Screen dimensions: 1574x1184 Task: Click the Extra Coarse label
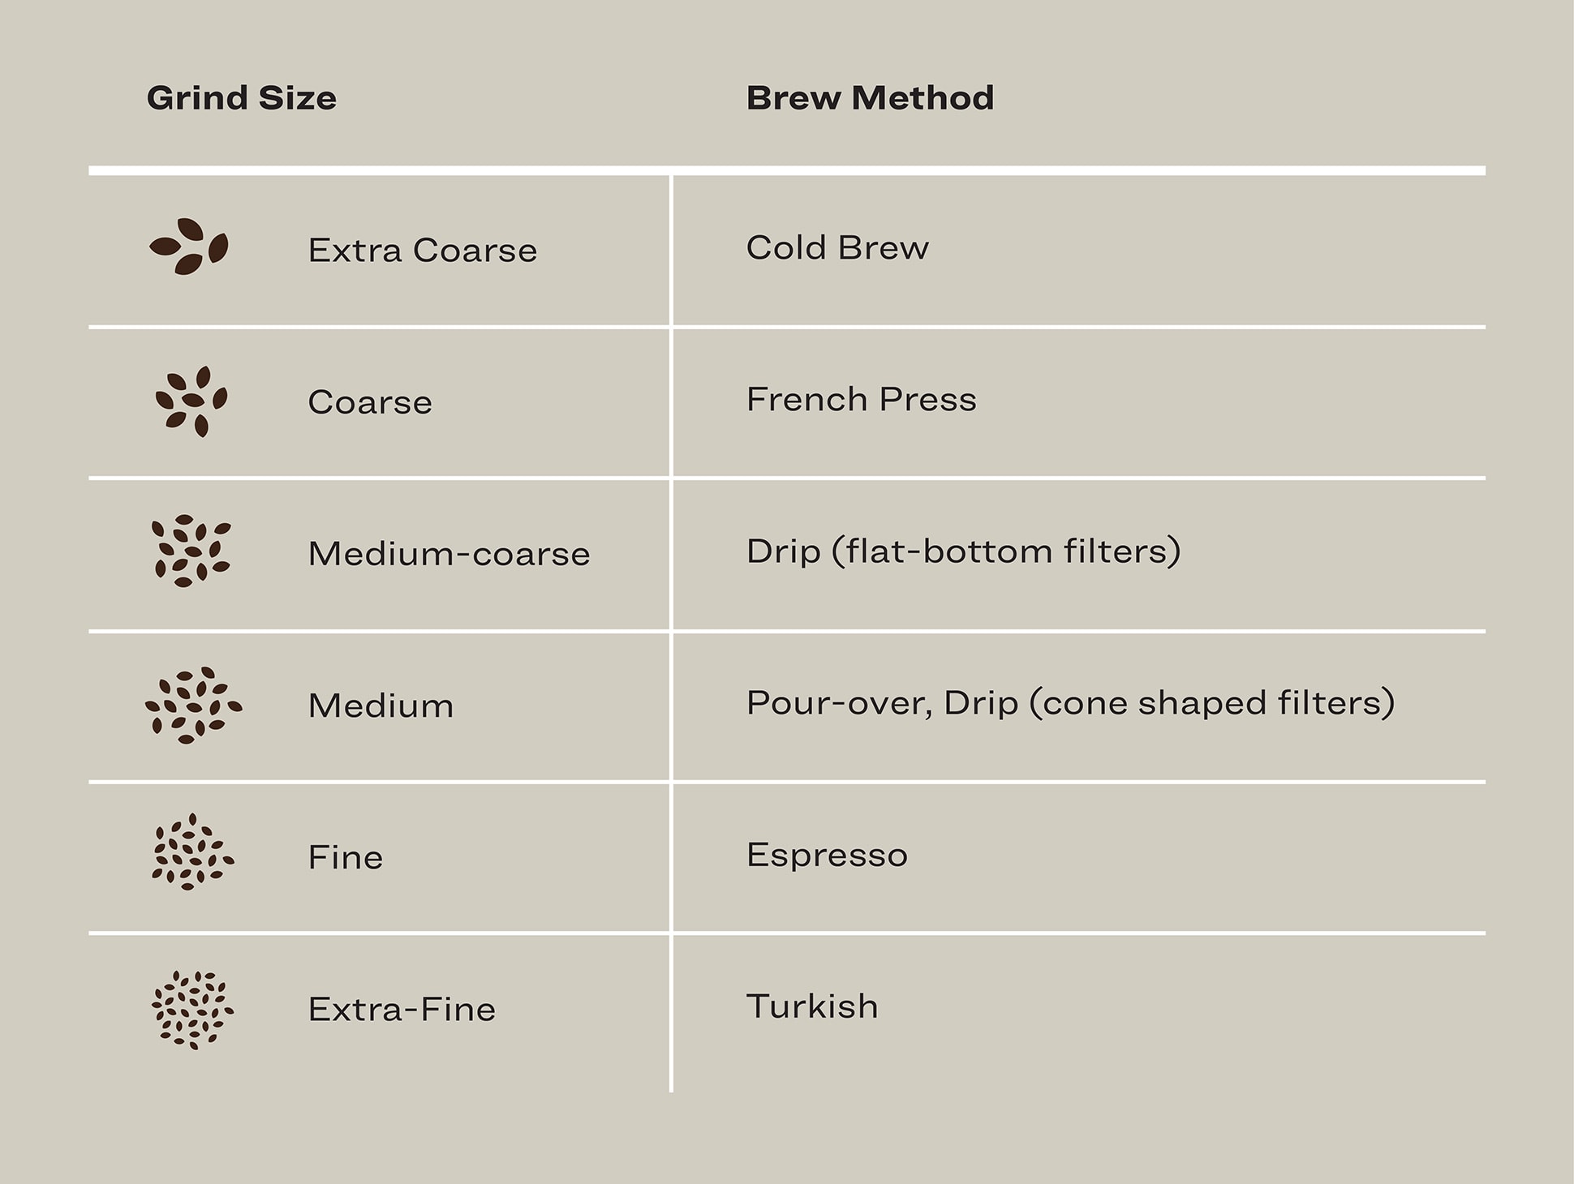[422, 251]
